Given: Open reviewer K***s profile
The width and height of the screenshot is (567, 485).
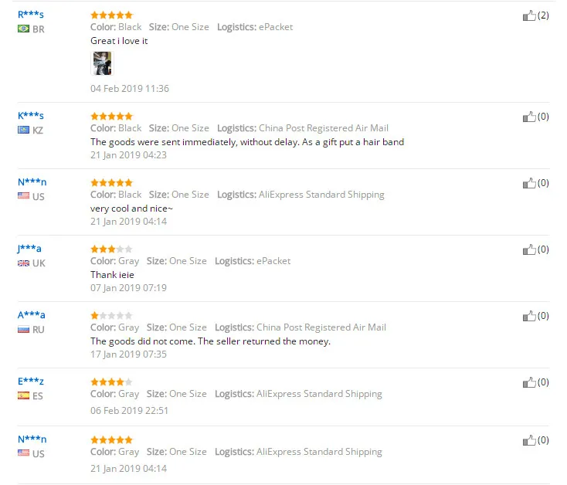Looking at the screenshot, I should 31,116.
